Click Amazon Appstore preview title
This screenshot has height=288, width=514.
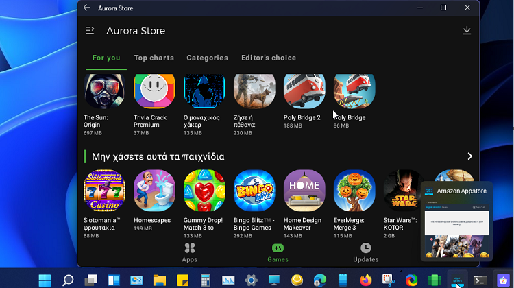(461, 191)
